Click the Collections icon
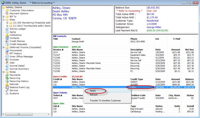Image resolution: width=200 pixels, height=118 pixels. click(7, 35)
